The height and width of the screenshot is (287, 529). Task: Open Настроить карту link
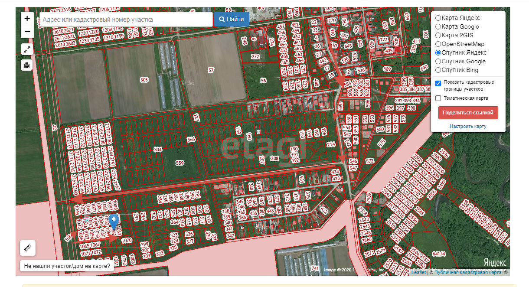[x=468, y=127]
